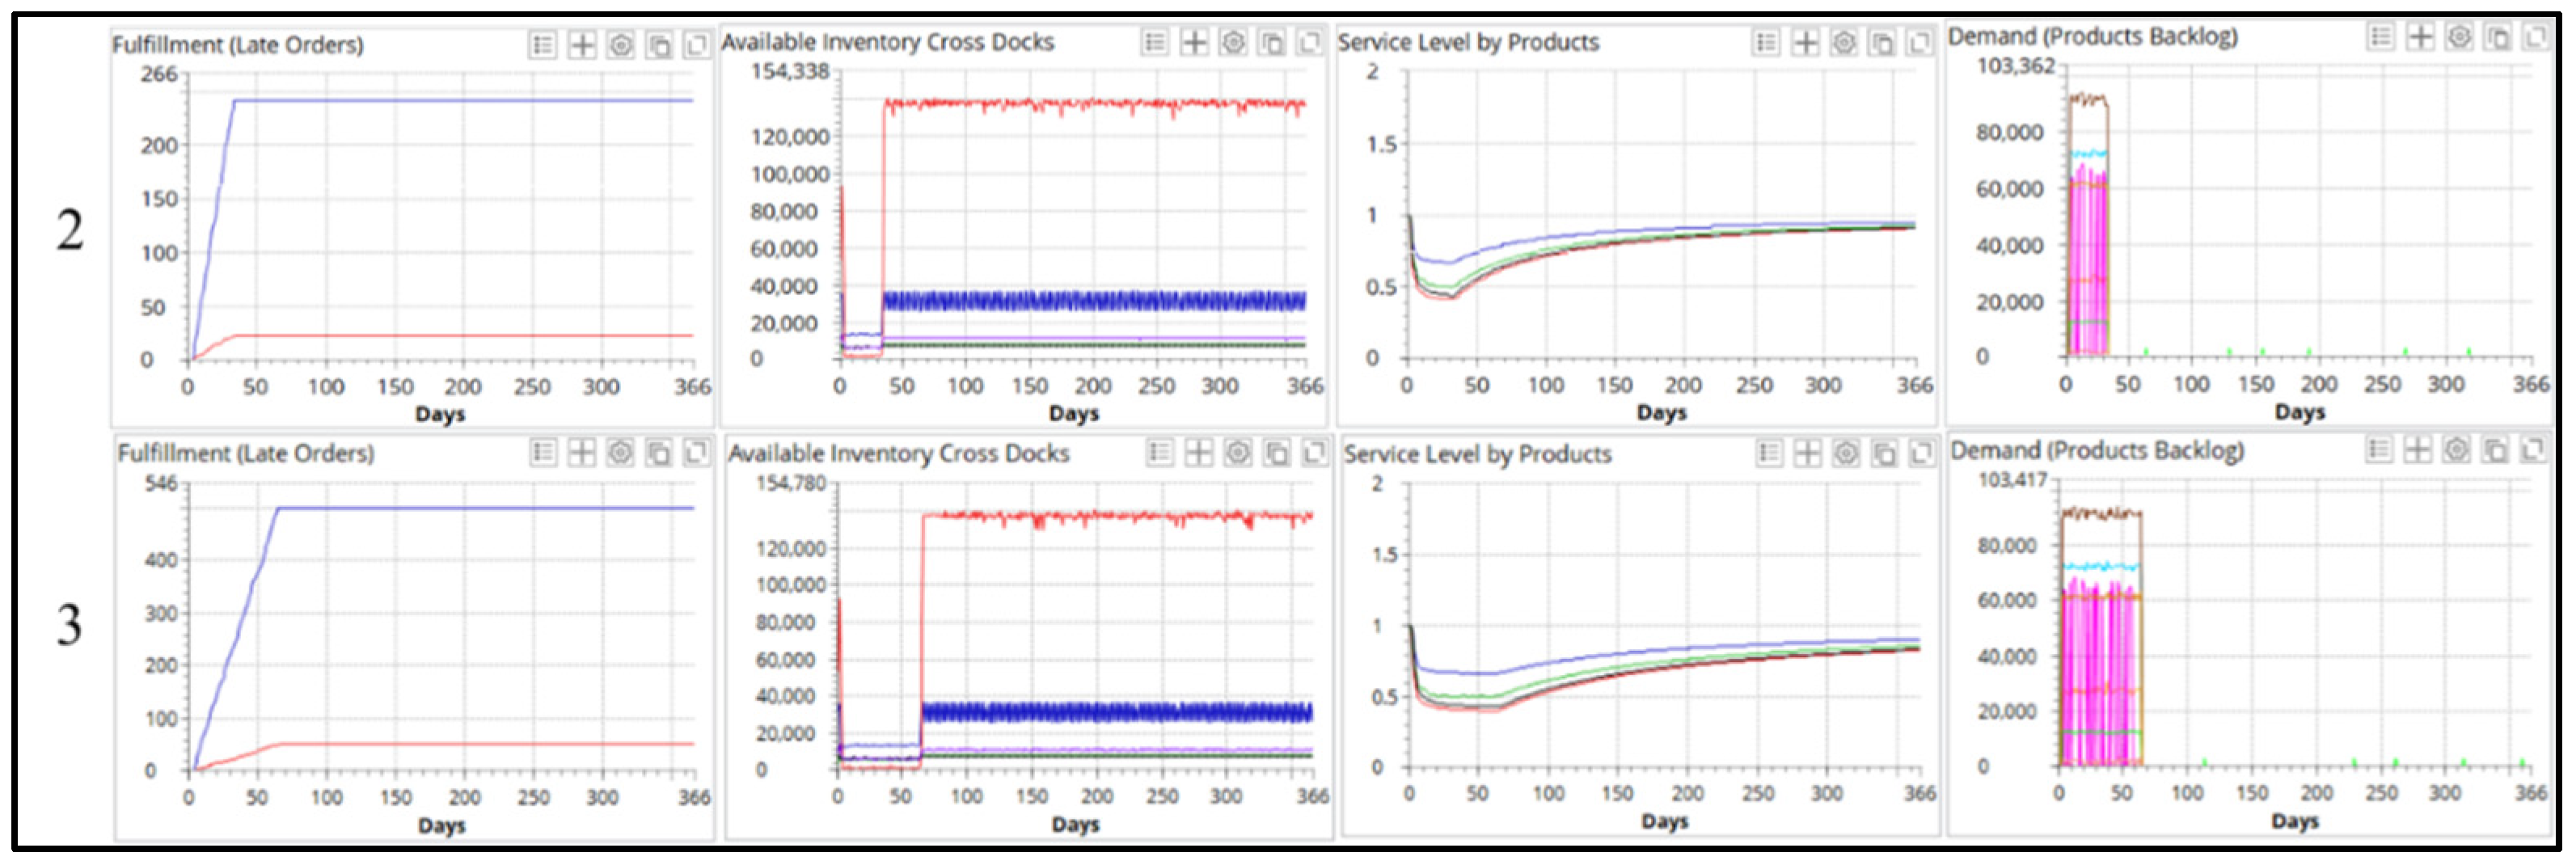Click plus icon on scenario 2 Fulfillment chart

(x=581, y=45)
